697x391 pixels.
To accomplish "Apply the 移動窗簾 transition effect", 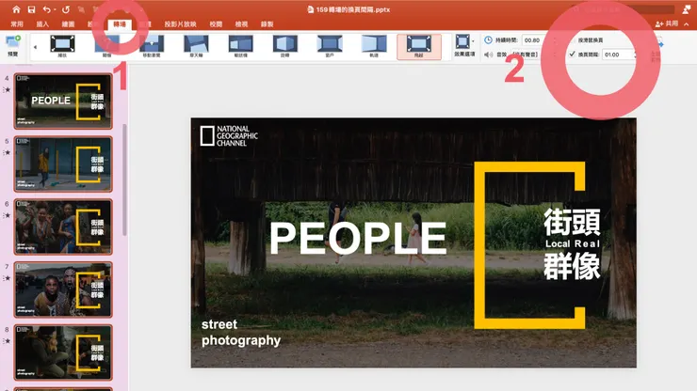I will (152, 46).
